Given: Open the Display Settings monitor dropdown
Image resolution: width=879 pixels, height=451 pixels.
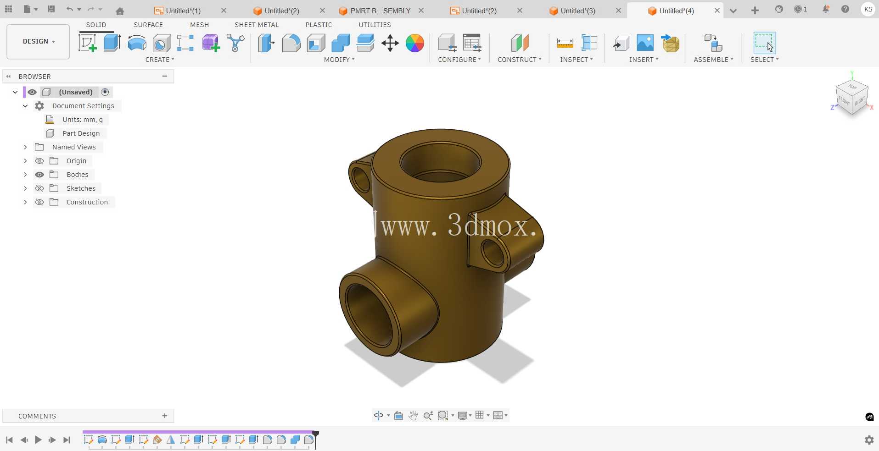Looking at the screenshot, I should 465,415.
